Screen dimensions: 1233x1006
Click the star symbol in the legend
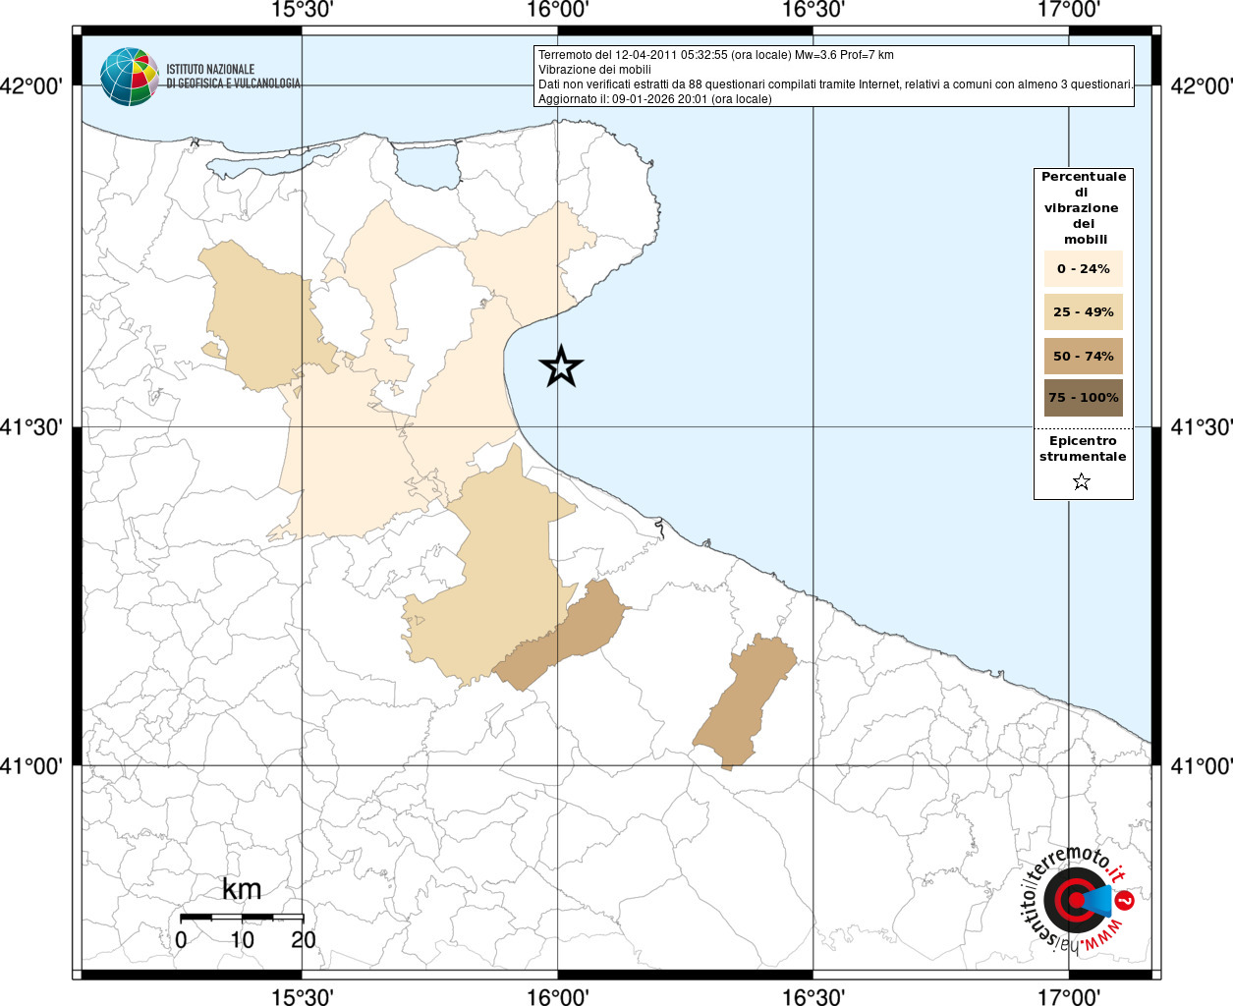tap(1082, 481)
